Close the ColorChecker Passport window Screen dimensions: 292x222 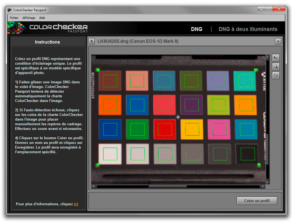(279, 9)
